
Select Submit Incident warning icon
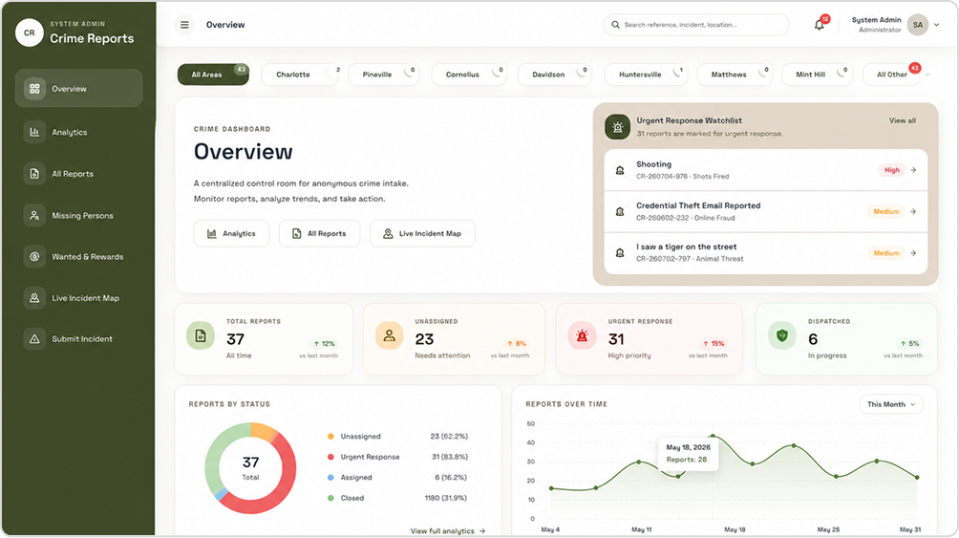34,339
